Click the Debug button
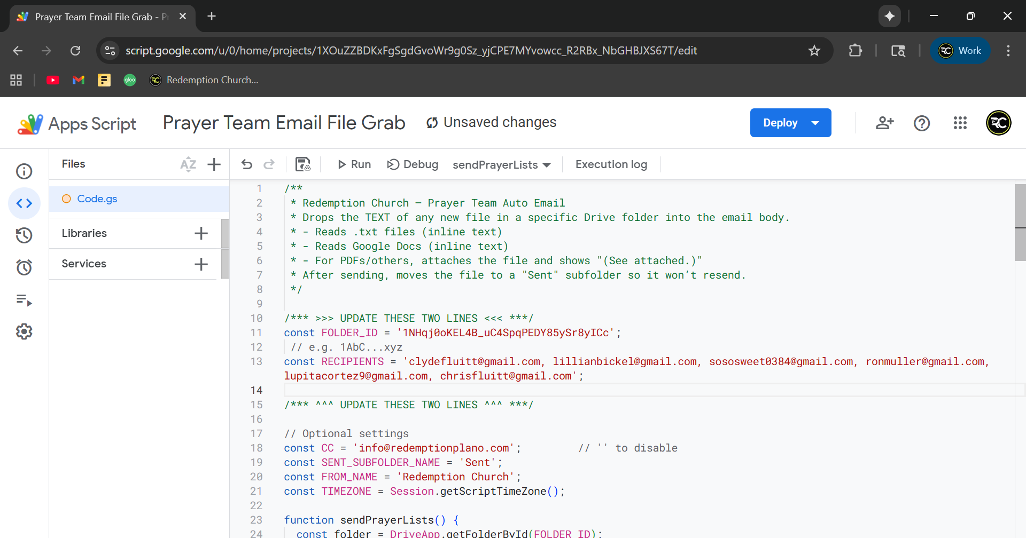The image size is (1026, 538). pos(413,164)
